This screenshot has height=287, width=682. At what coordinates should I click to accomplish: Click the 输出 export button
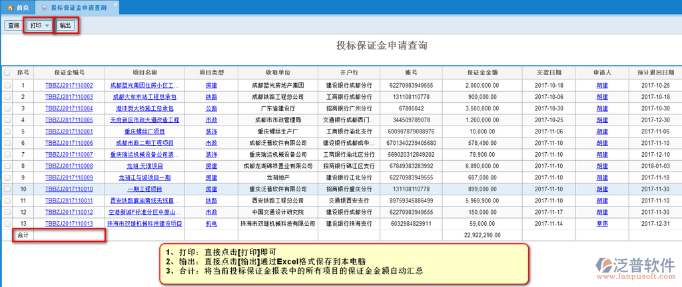click(65, 25)
